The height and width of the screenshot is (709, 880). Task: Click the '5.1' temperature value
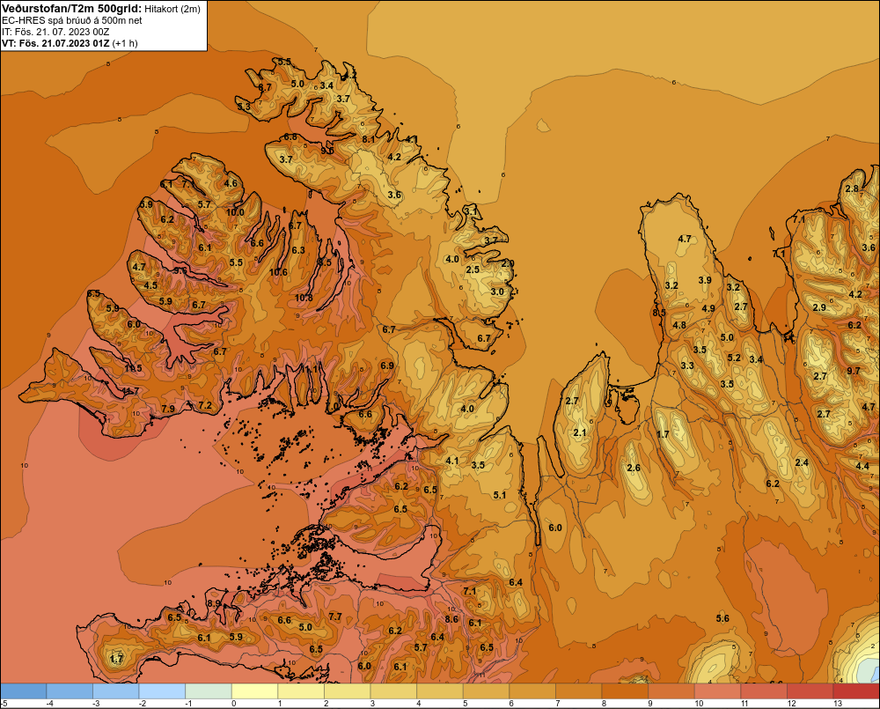coord(500,495)
